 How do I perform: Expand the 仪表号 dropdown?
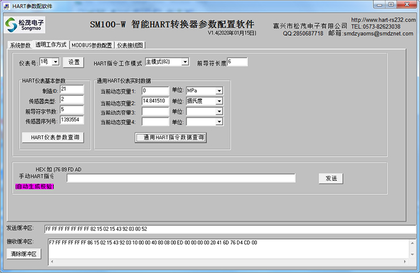click(55, 62)
